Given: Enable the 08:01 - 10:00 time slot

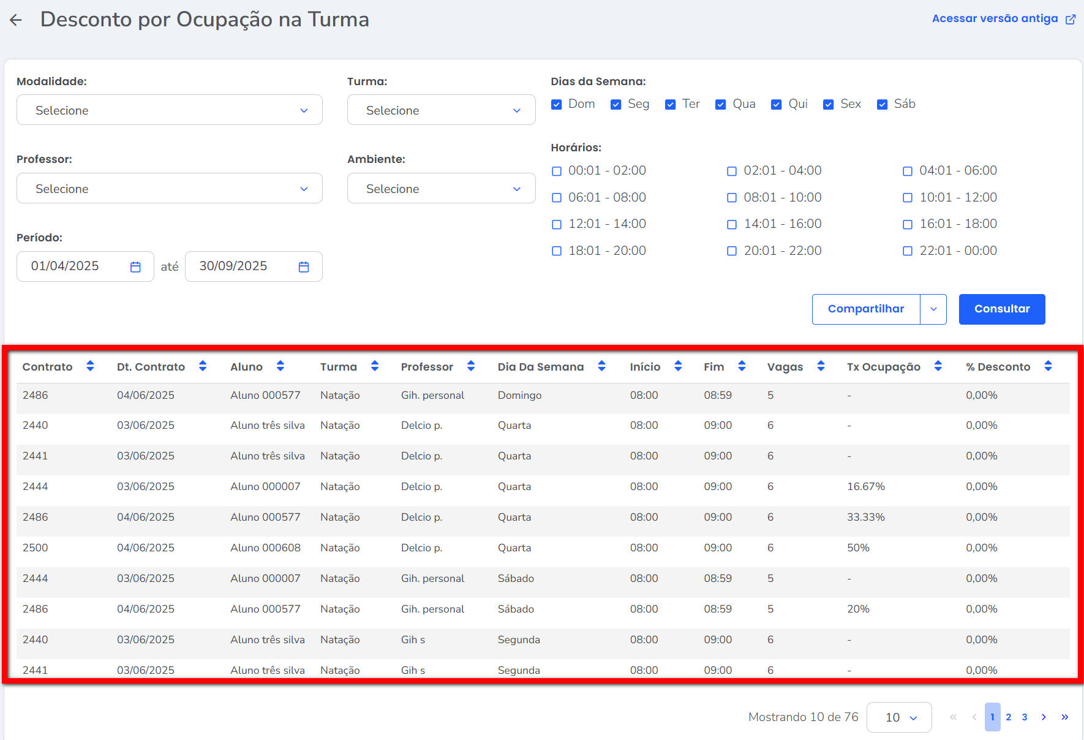Looking at the screenshot, I should 732,198.
